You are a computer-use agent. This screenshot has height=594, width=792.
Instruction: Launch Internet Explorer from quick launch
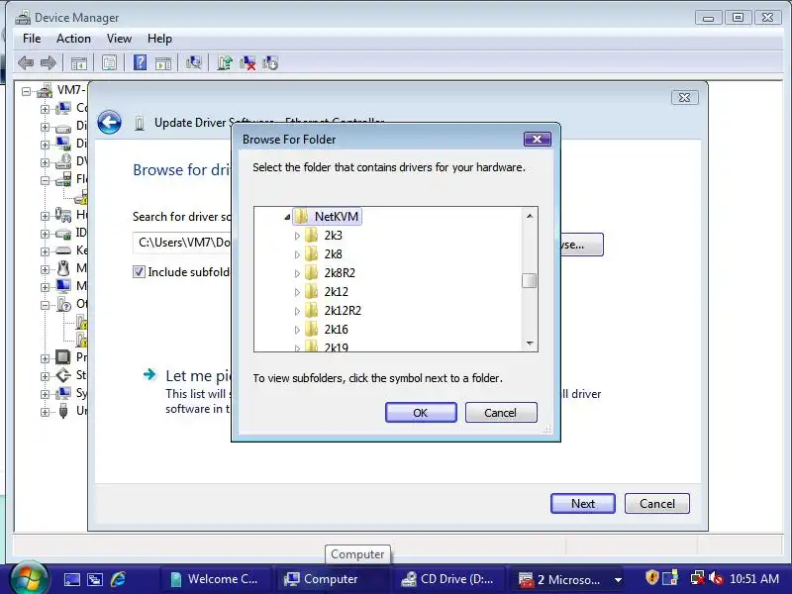pos(118,579)
